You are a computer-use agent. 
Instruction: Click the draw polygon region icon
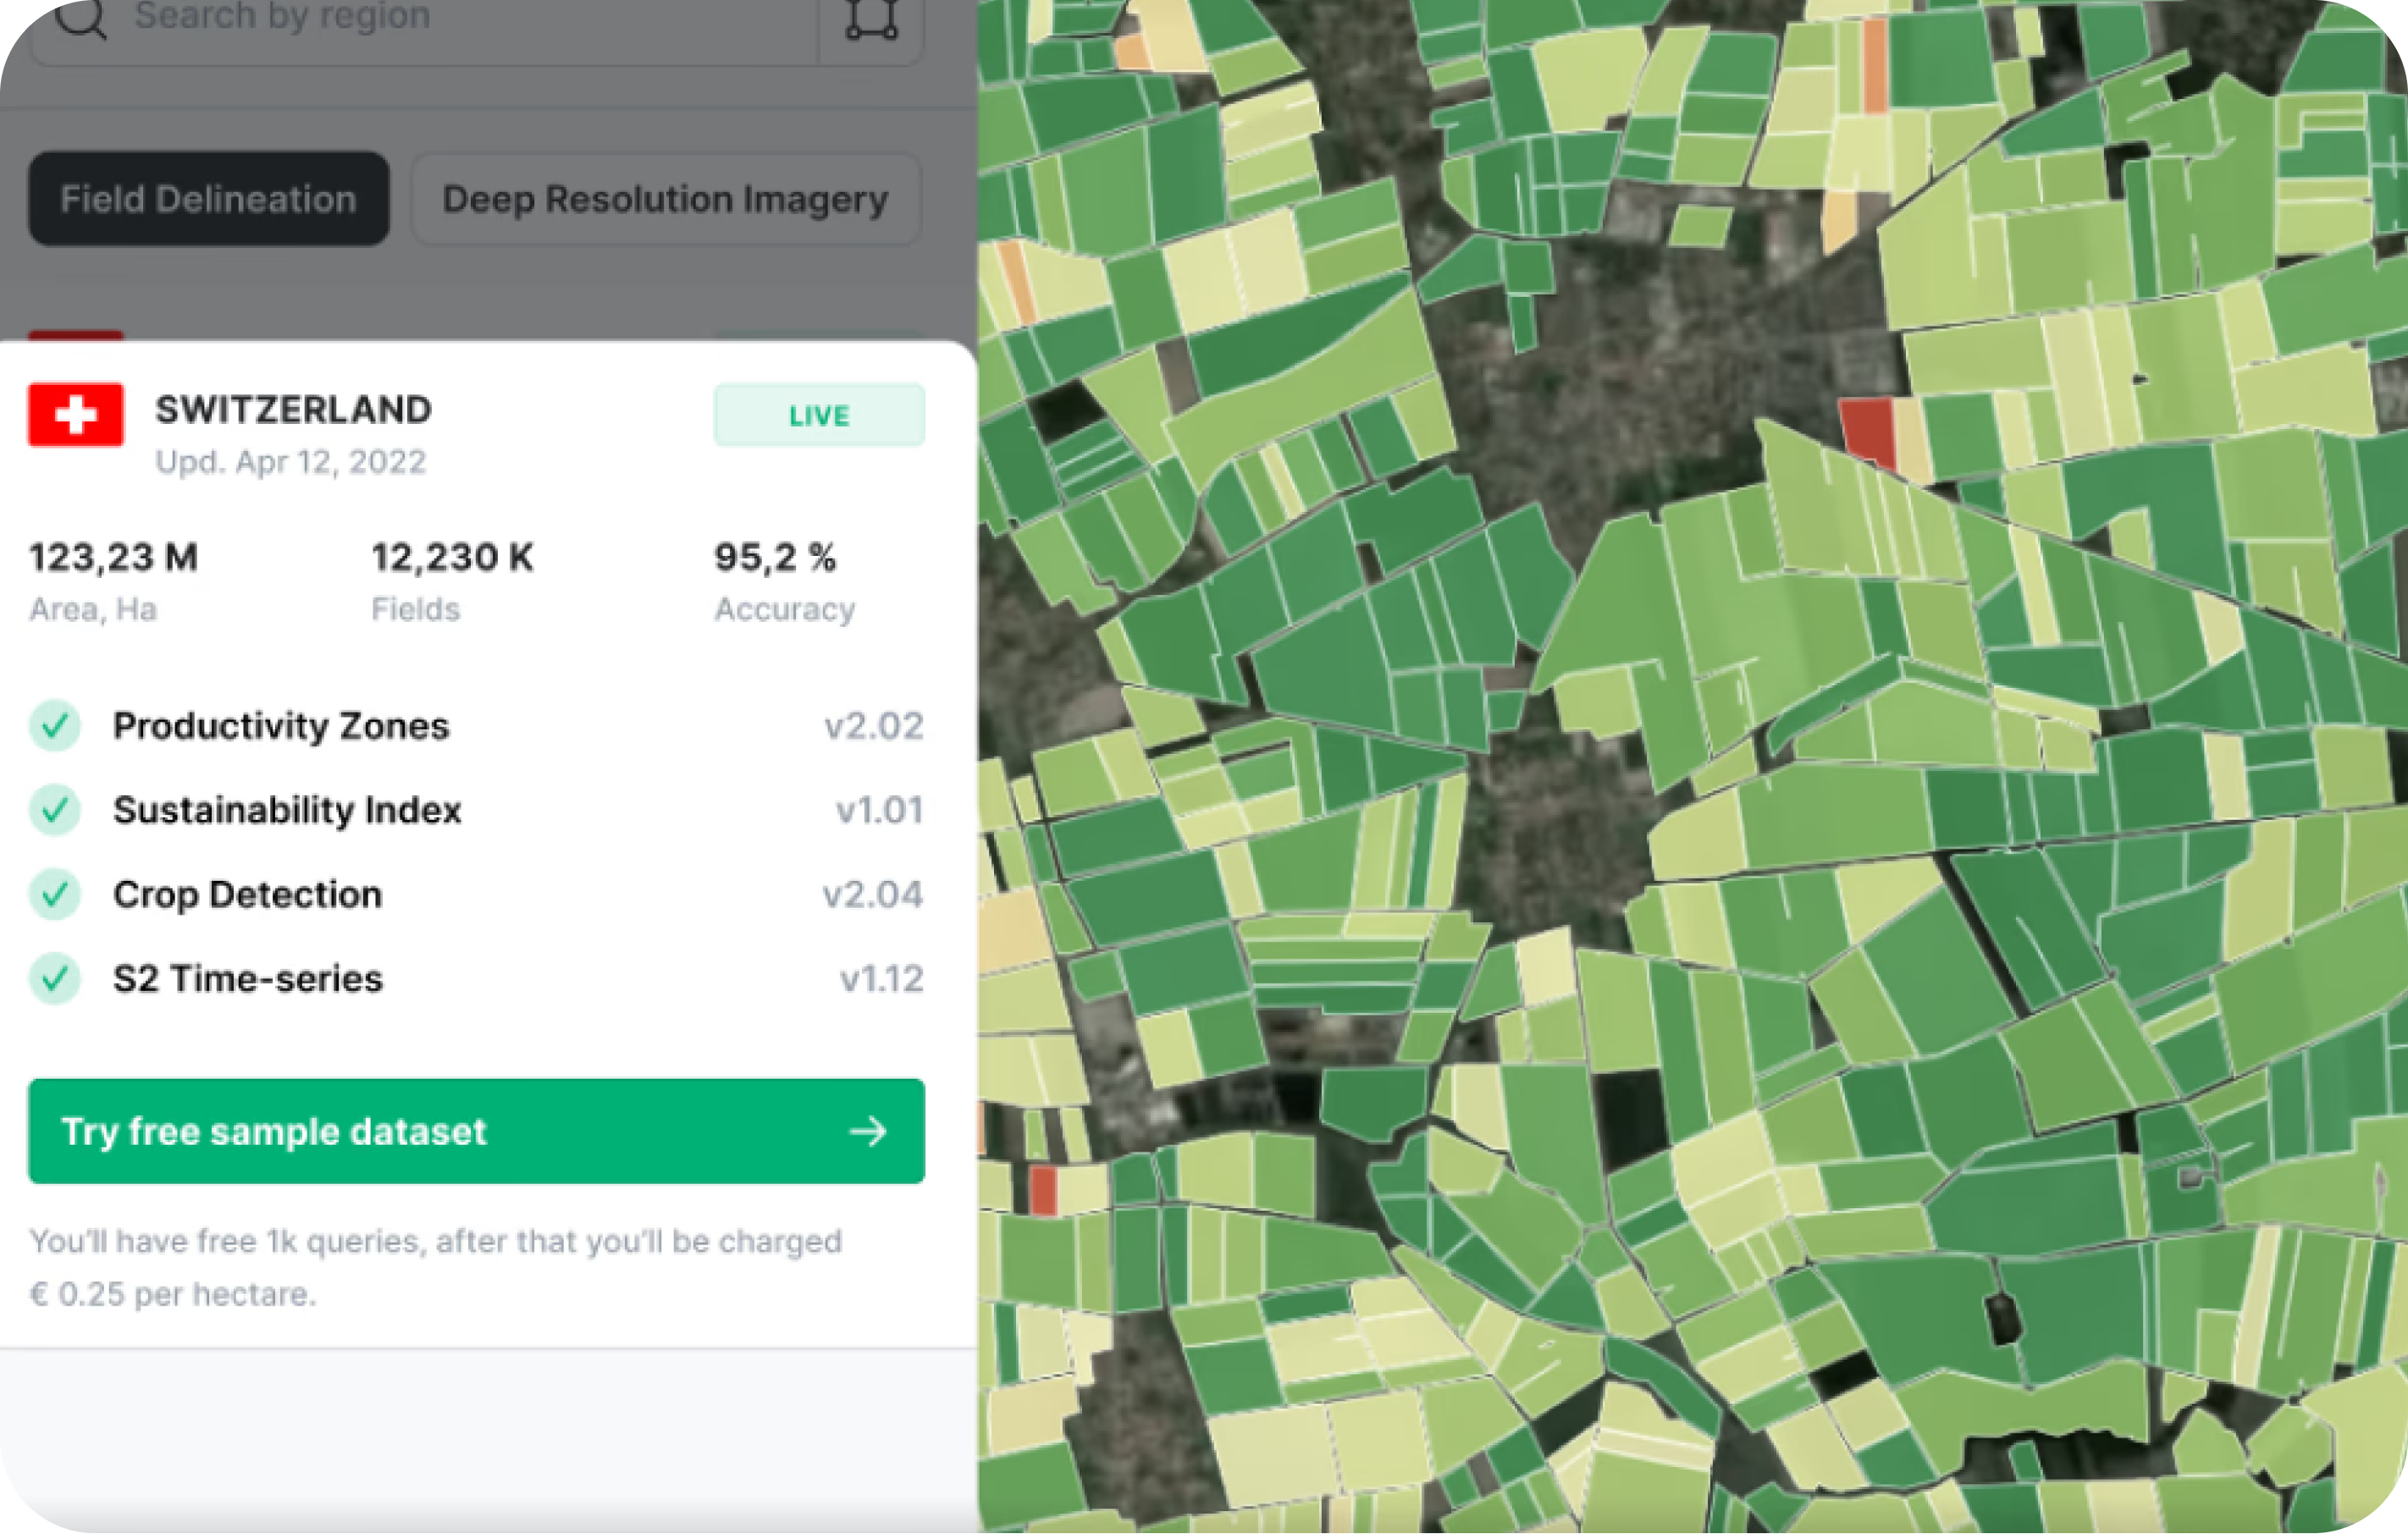pyautogui.click(x=871, y=18)
